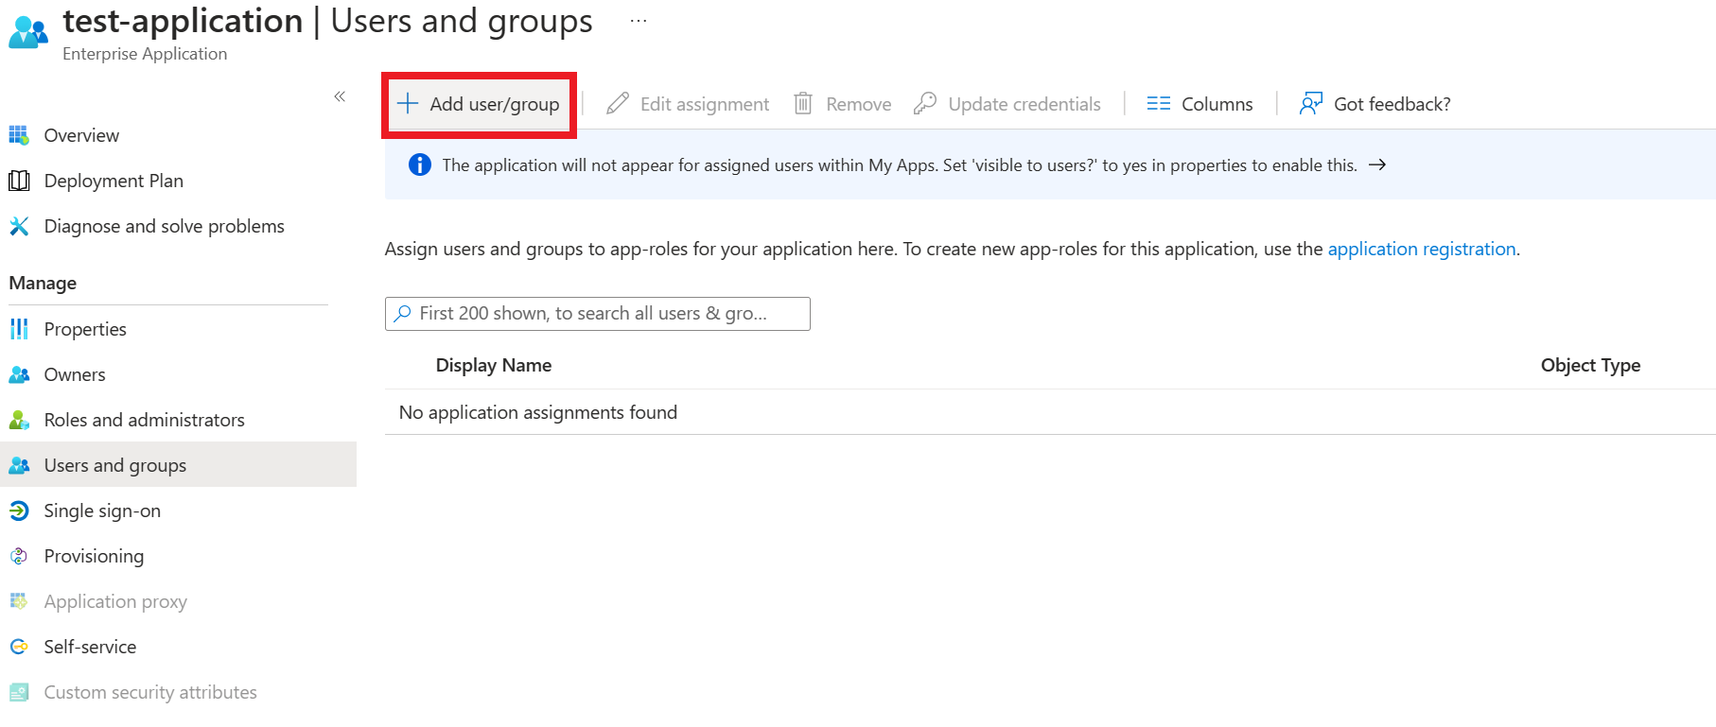Sort by Object Type column header
The image size is (1716, 727).
[1590, 365]
